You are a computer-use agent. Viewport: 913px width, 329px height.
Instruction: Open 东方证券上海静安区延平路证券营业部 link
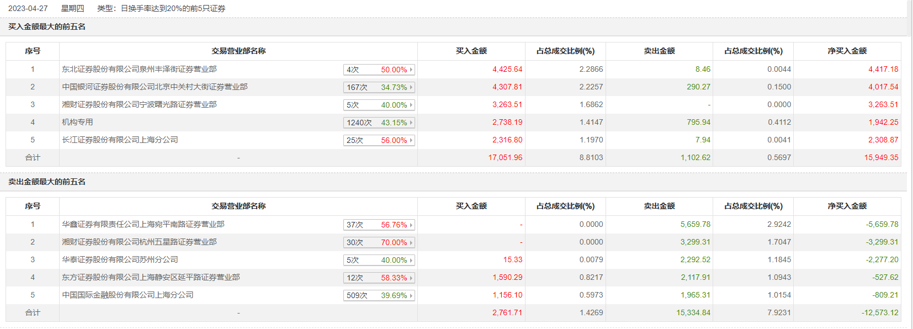tap(151, 277)
